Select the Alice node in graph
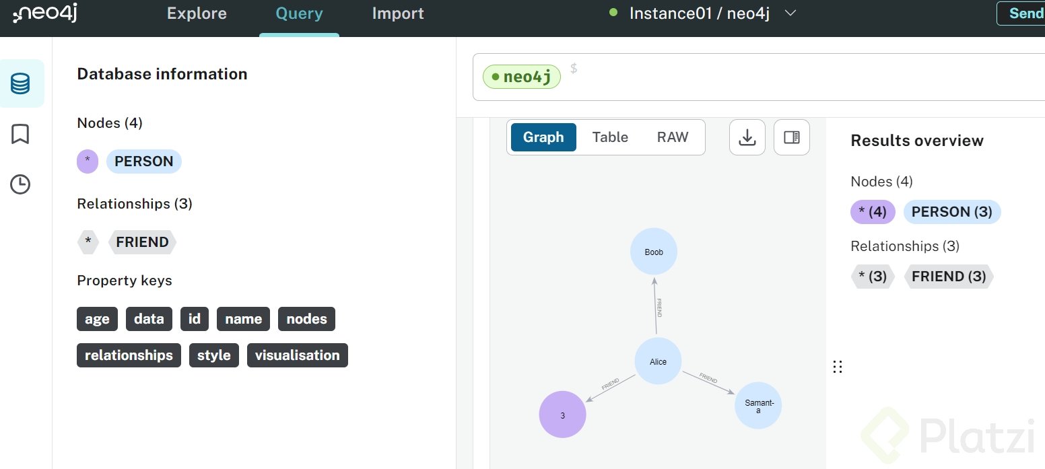This screenshot has height=469, width=1045. [658, 361]
